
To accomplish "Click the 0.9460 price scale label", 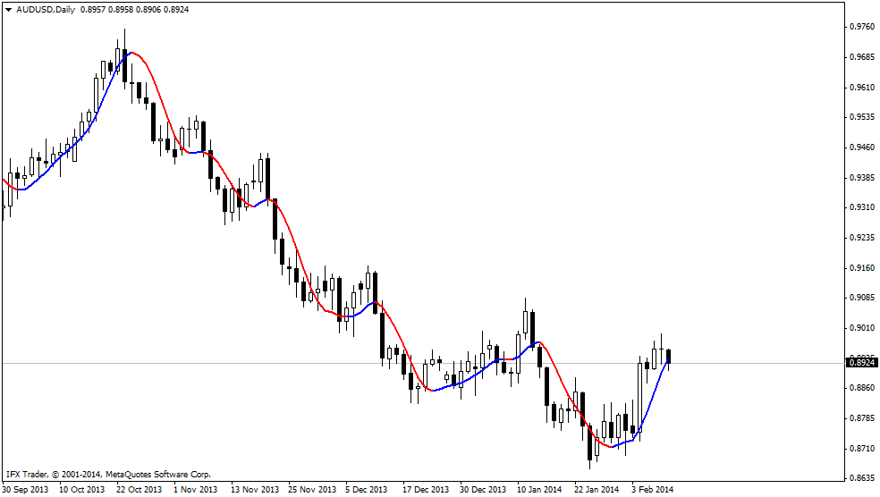I will 860,147.
